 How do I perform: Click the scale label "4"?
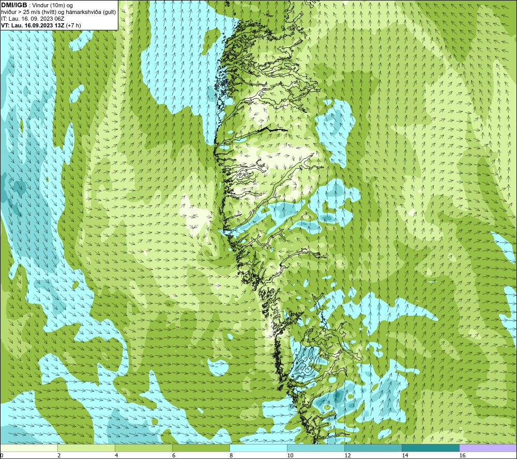pos(116,455)
